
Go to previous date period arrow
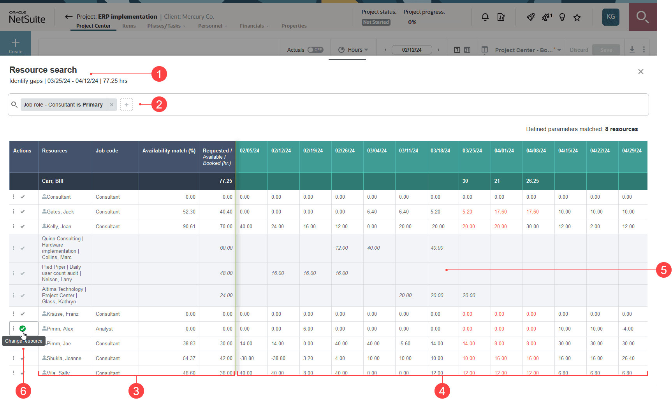[x=385, y=50]
